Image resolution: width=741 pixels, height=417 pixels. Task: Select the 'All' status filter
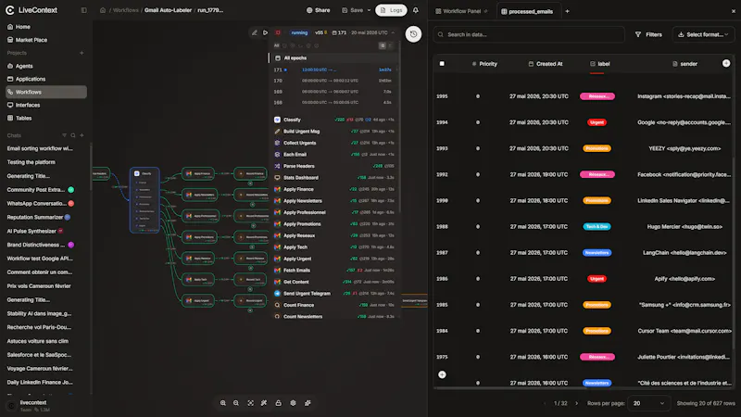coord(276,45)
